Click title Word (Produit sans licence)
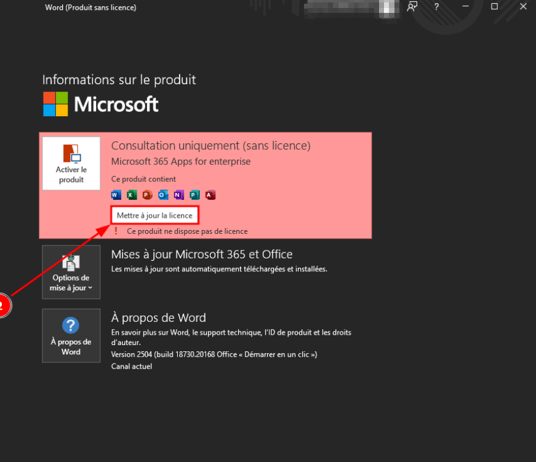Screen dimensions: 536x462 point(90,7)
